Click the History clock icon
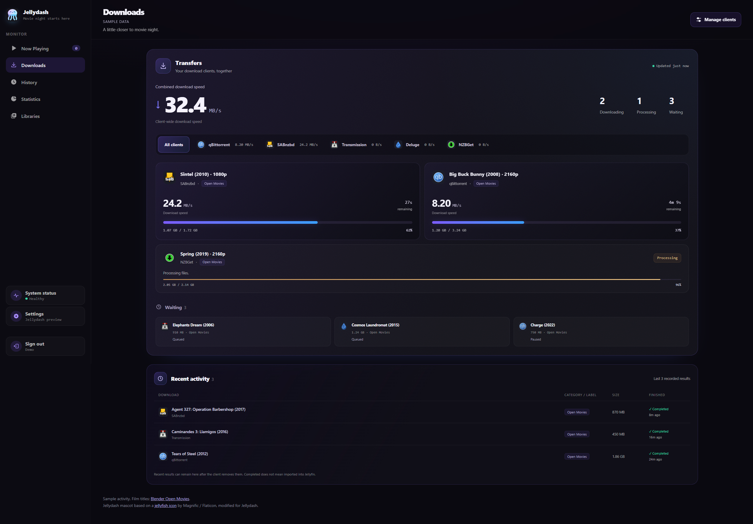The image size is (753, 524). pos(14,82)
